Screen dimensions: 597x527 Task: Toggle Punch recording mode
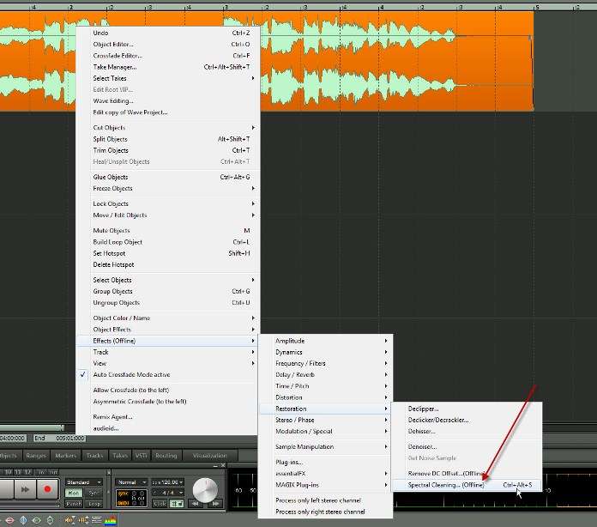coord(74,504)
